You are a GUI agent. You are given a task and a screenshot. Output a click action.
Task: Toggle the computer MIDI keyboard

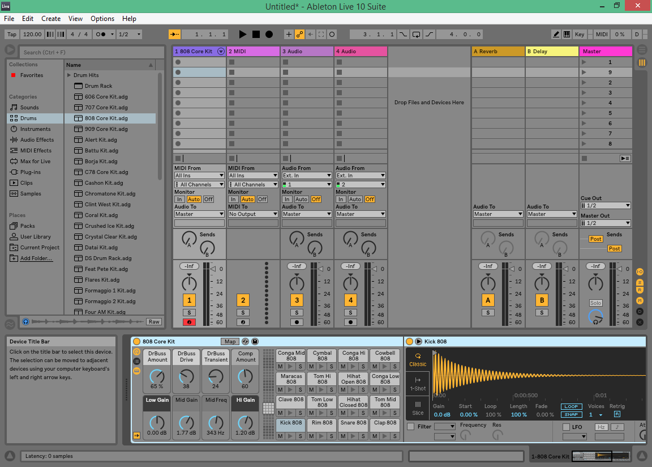(x=567, y=34)
